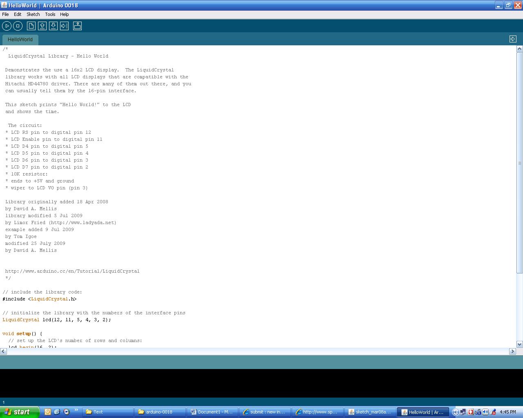
Task: Click the volume speaker tray icon
Action: pos(485,412)
